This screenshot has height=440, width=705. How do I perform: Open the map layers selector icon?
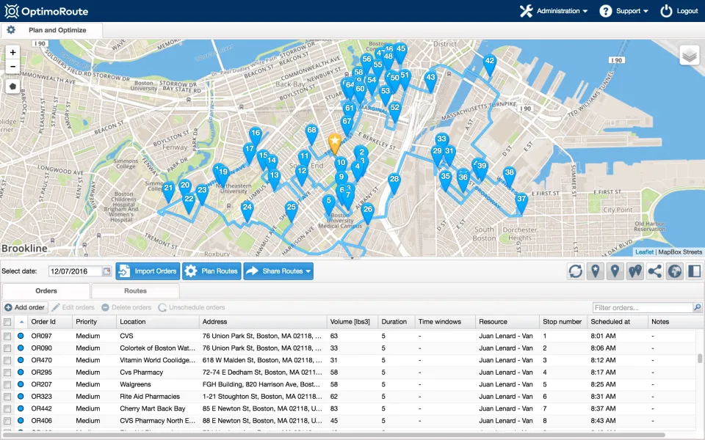pos(690,55)
